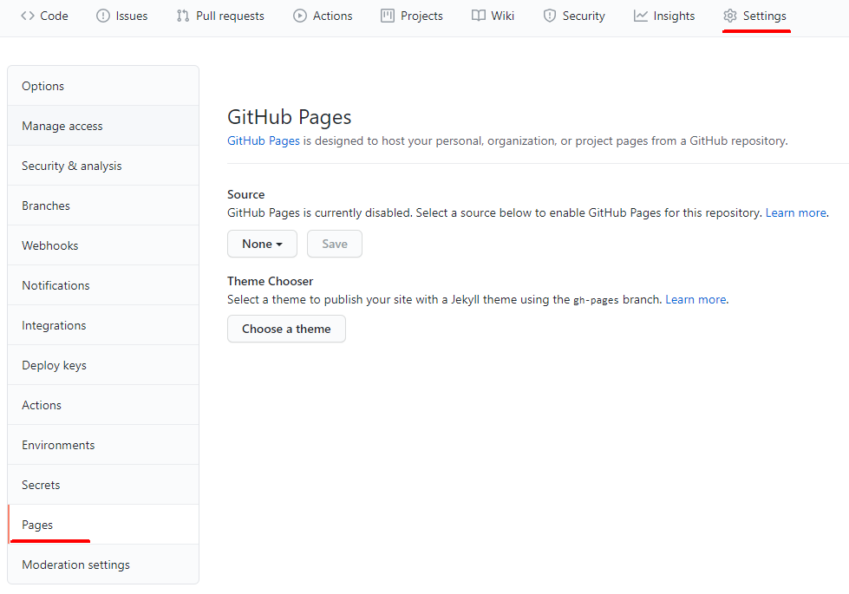The width and height of the screenshot is (849, 594).
Task: Click the Wiki book icon
Action: pyautogui.click(x=479, y=16)
